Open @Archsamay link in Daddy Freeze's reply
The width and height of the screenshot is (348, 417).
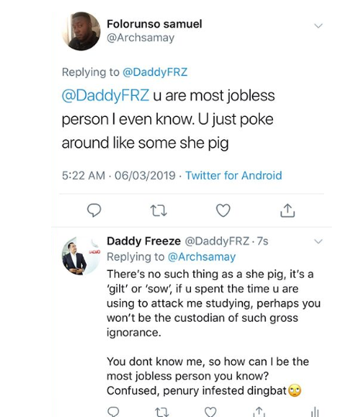pos(202,257)
